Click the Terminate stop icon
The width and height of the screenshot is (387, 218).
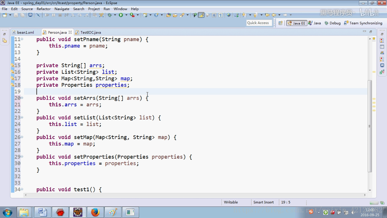pos(60,15)
